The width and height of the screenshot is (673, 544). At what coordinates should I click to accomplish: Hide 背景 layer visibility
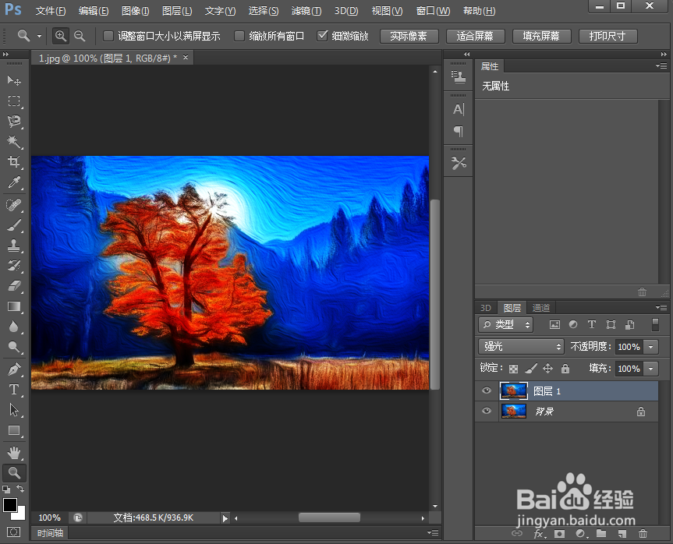pyautogui.click(x=487, y=411)
